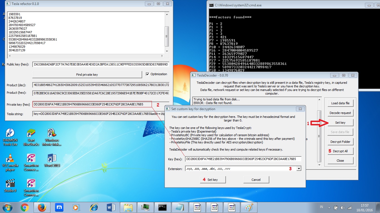The width and height of the screenshot is (380, 213).
Task: Click the Decrypt Folder button
Action: tap(340, 142)
